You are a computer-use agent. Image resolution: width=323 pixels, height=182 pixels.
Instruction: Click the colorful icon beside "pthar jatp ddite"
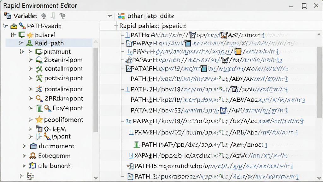click(121, 16)
